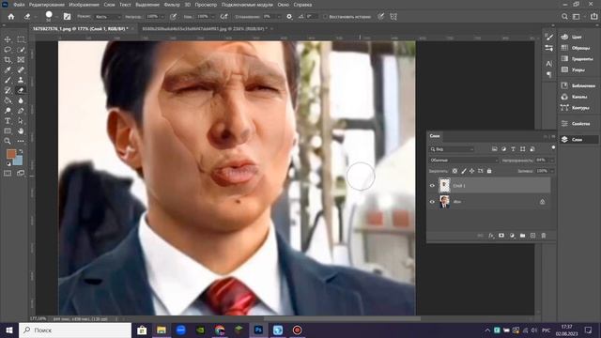Open the smoothing options gear
This screenshot has width=601, height=338.
point(289,17)
